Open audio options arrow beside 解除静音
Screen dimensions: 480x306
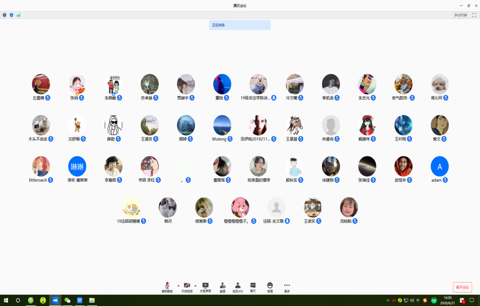point(178,285)
